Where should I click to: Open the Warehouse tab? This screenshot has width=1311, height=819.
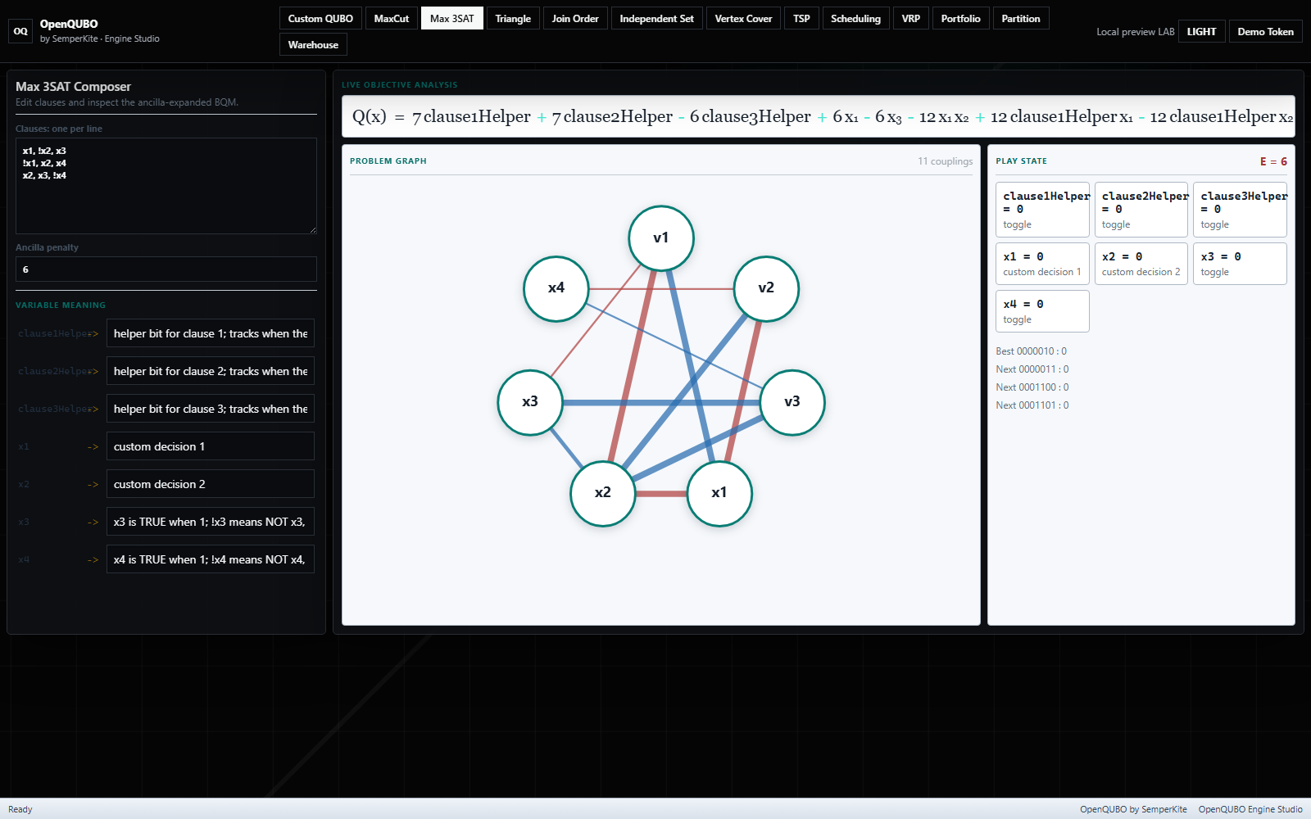point(313,44)
